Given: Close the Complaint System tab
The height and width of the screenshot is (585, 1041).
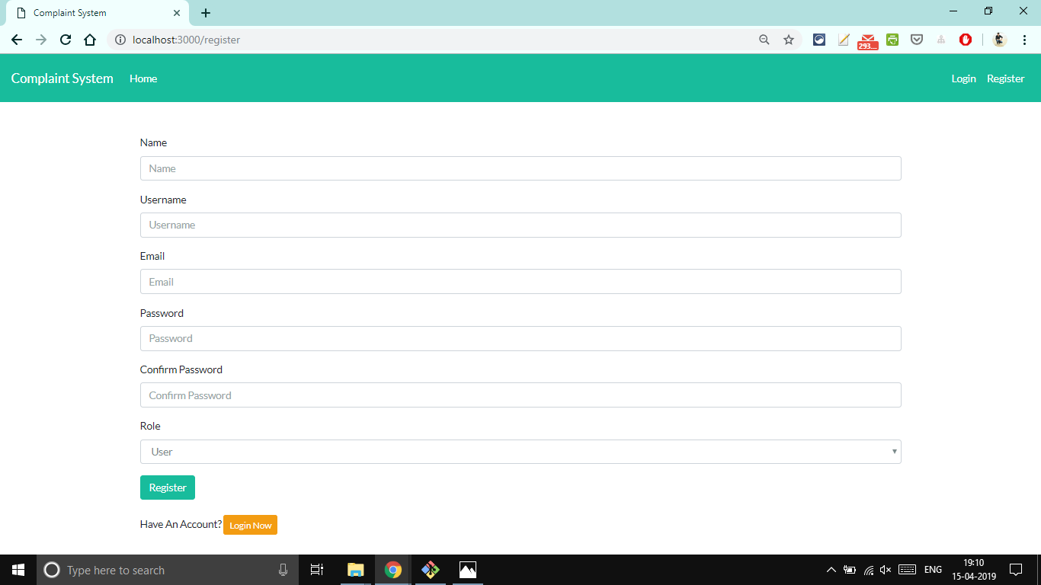Looking at the screenshot, I should tap(177, 13).
